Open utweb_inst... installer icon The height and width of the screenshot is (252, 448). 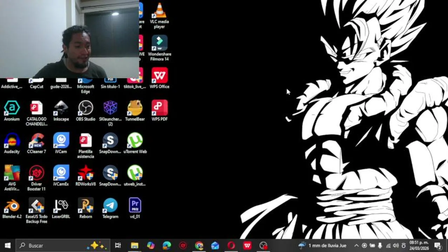coord(135,176)
